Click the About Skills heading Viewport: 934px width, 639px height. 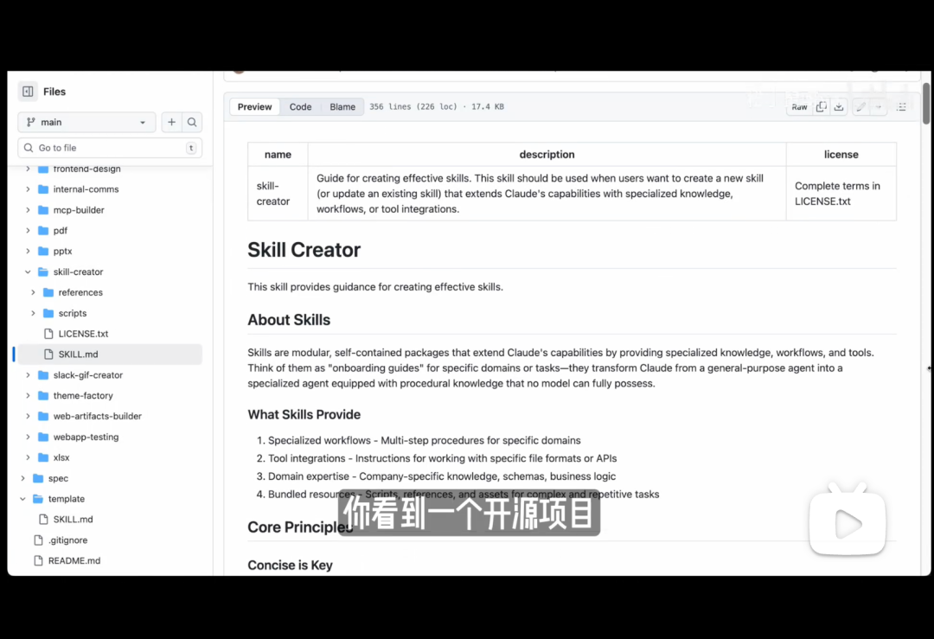pyautogui.click(x=289, y=320)
